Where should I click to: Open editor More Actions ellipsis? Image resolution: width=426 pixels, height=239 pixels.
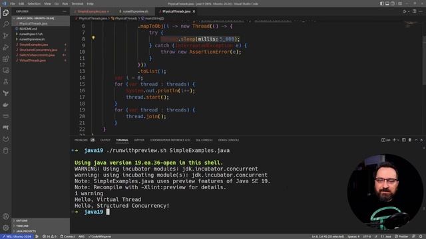421,11
